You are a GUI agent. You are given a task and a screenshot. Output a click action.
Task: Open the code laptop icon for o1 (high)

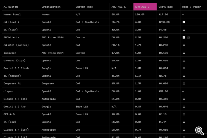184,30
